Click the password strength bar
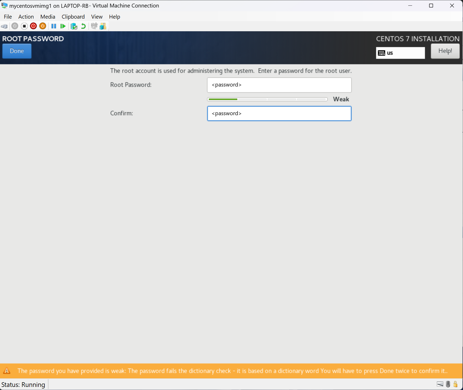This screenshot has width=463, height=390. coord(267,99)
